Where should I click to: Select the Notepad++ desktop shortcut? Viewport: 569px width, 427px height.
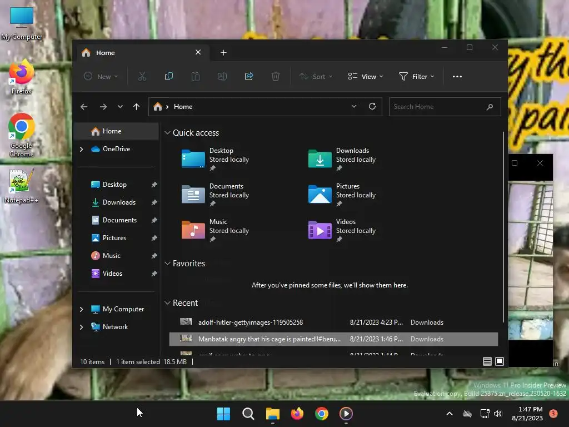click(21, 186)
